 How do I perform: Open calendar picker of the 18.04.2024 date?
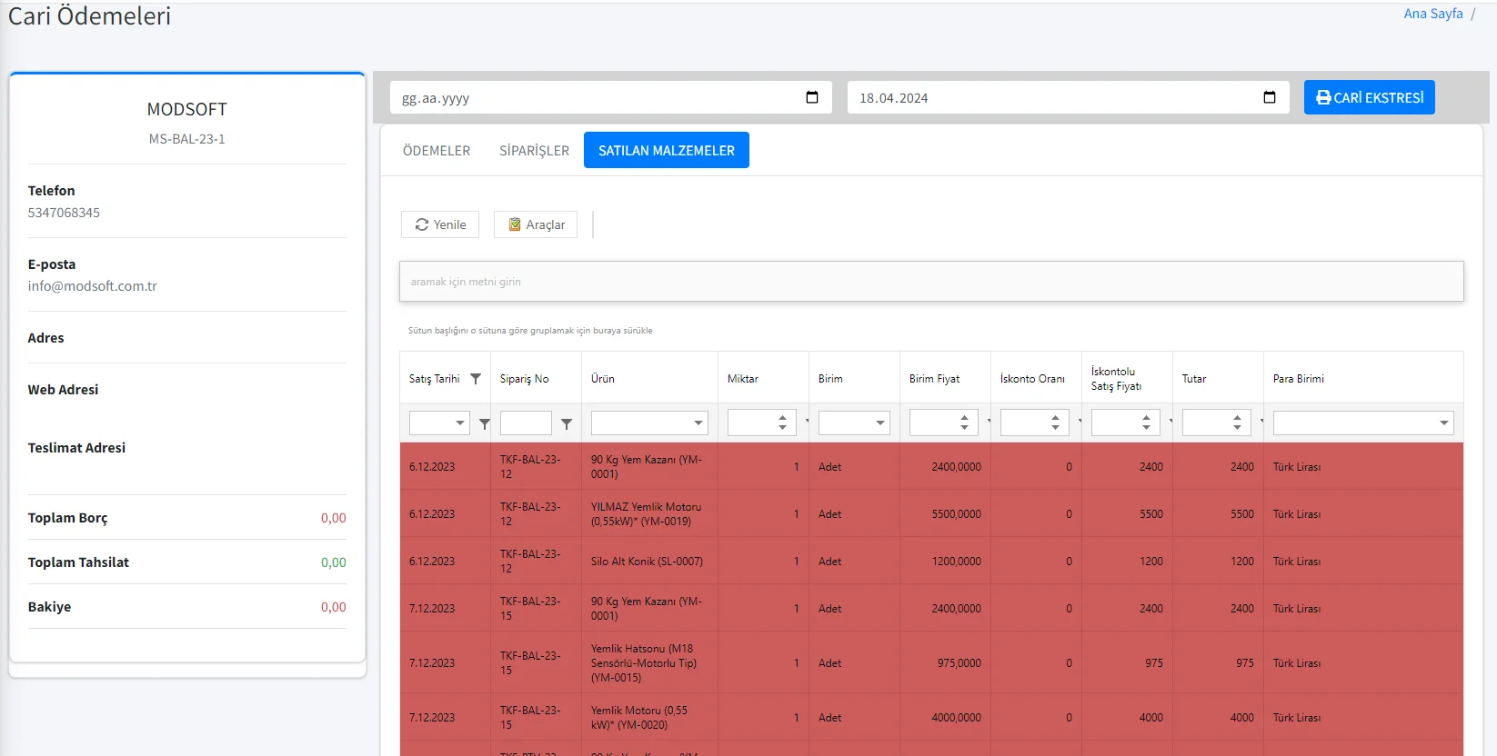1270,97
